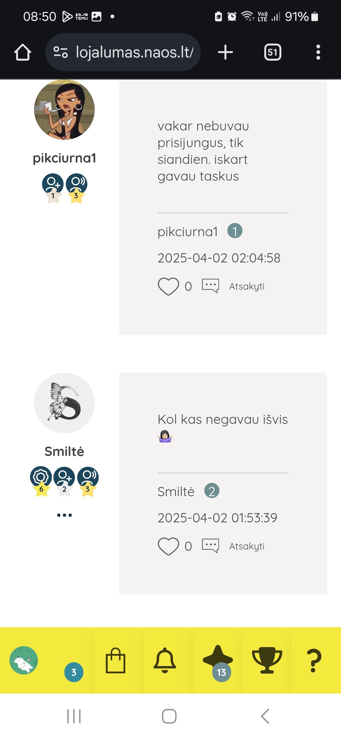Expand Smiltė's badges with three dots
This screenshot has height=739, width=341.
tap(64, 515)
